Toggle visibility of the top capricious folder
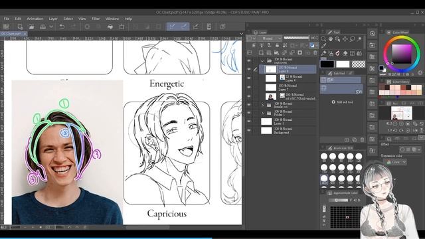This screenshot has width=425, height=239. tap(249, 60)
